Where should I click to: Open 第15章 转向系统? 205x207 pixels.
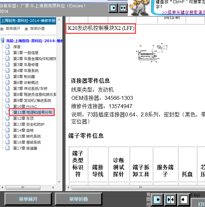click(x=27, y=136)
